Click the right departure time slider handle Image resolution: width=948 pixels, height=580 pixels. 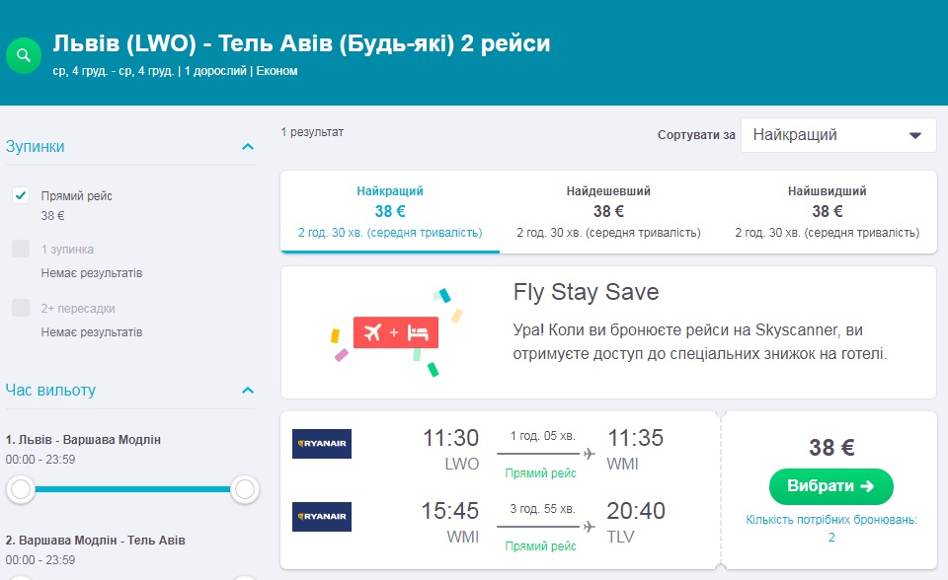pos(245,488)
